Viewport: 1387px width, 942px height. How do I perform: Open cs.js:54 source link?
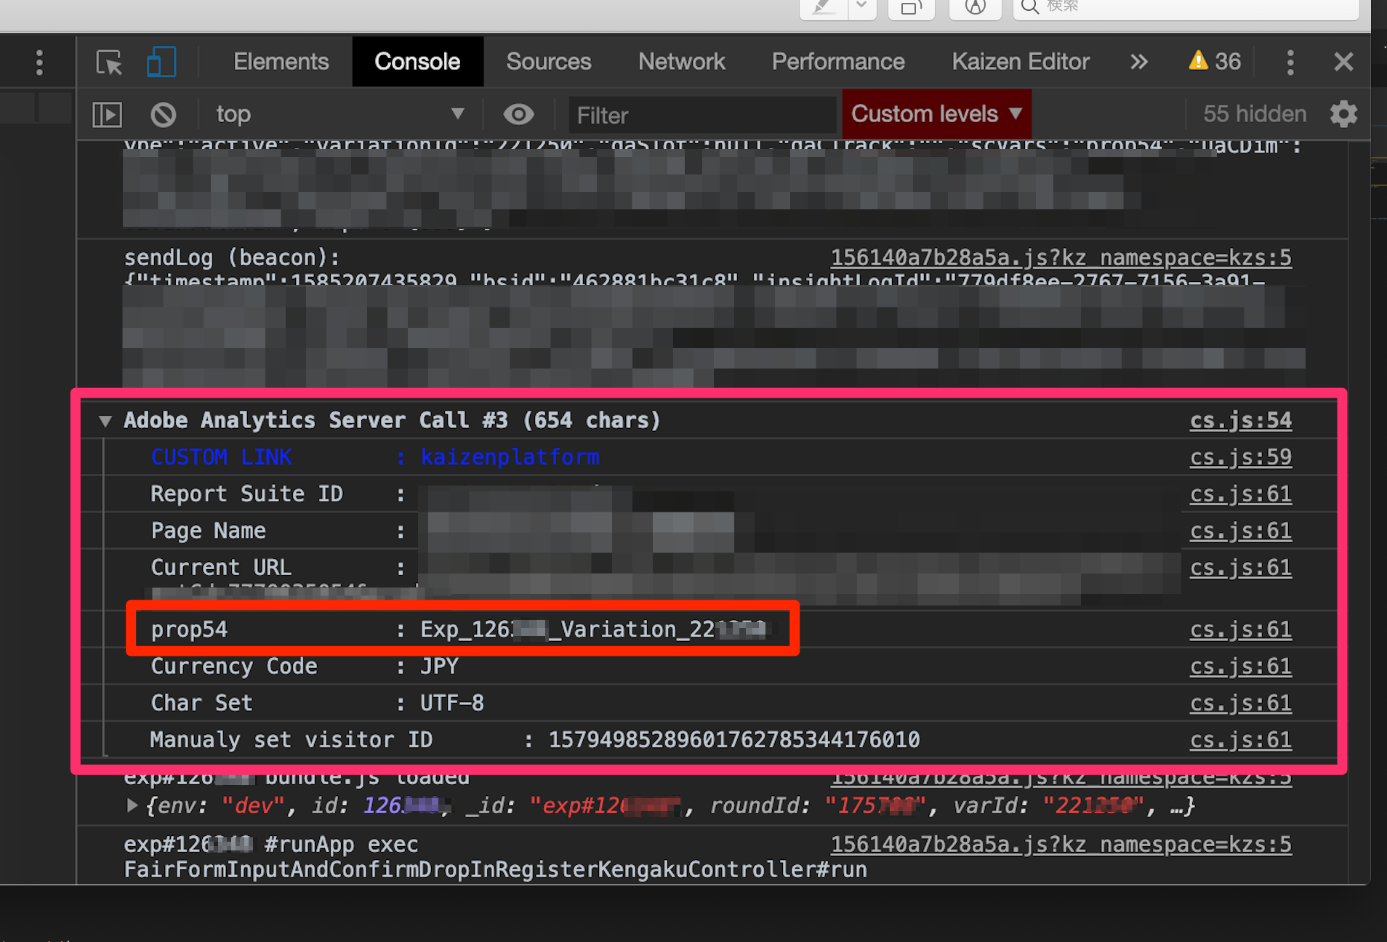click(x=1240, y=421)
